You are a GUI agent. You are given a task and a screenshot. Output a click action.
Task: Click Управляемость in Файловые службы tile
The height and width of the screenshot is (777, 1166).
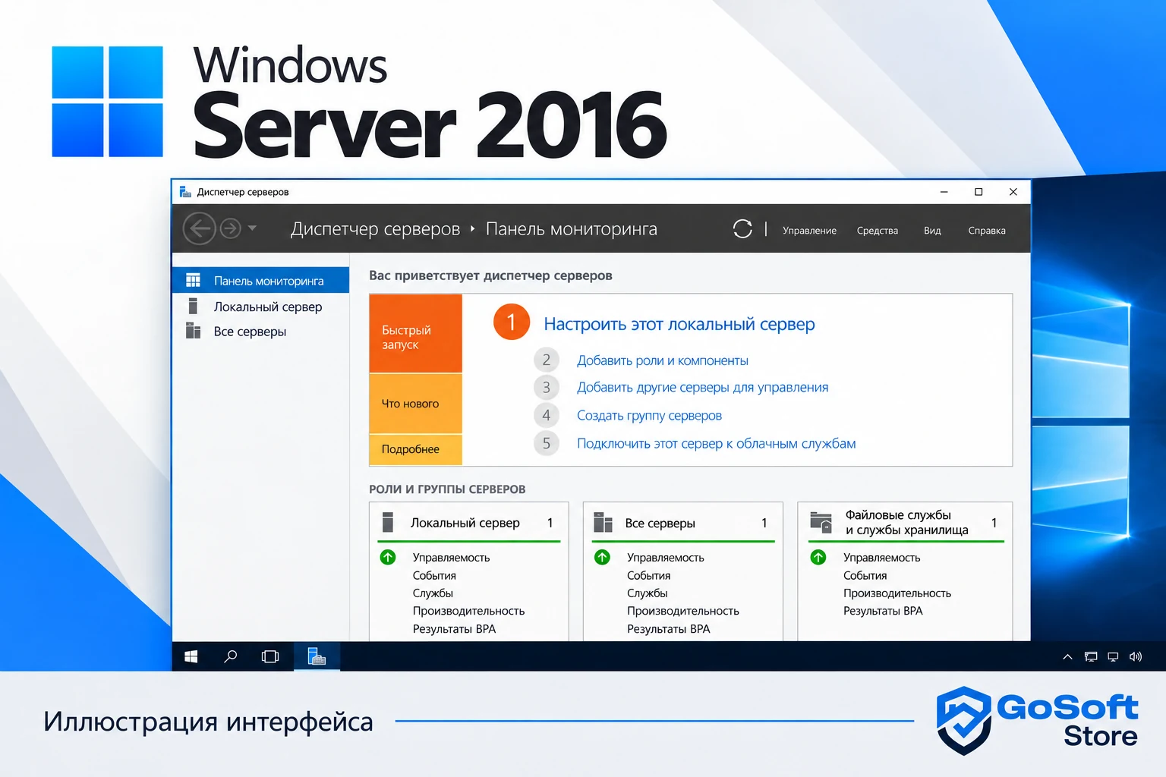pyautogui.click(x=881, y=558)
